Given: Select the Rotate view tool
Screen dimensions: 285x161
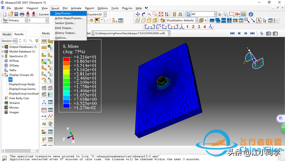Looking at the screenshot, I should coord(143,14).
